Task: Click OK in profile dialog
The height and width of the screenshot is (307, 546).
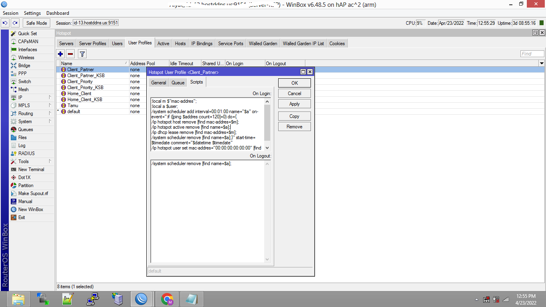Action: tap(295, 83)
